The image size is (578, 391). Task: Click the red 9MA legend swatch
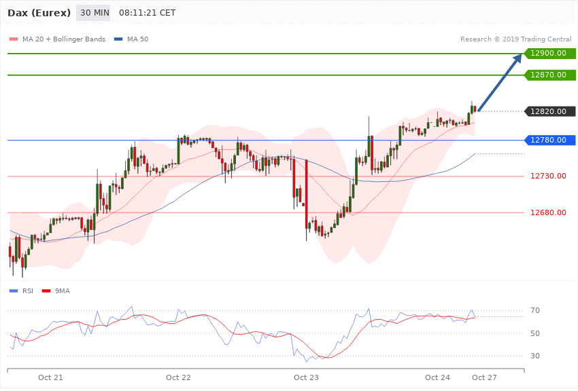point(46,291)
